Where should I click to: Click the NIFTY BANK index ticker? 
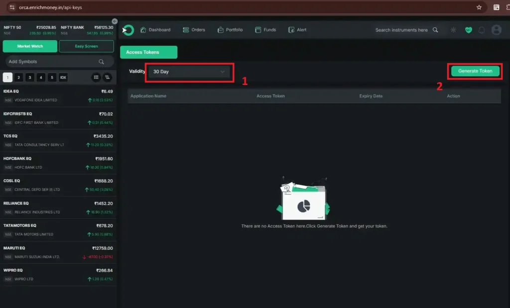tap(87, 30)
